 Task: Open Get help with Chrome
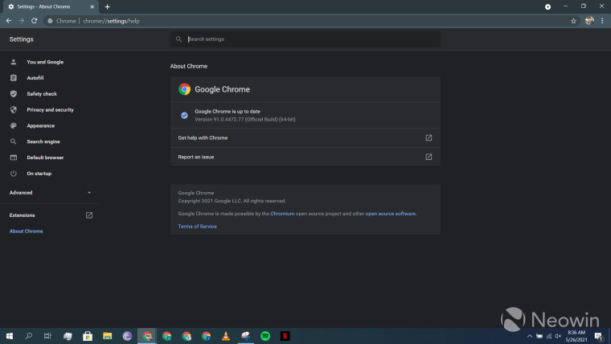(305, 138)
